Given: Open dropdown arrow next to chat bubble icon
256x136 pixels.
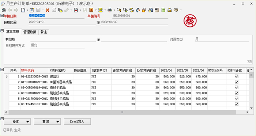Looking at the screenshot, I should tap(181, 10).
